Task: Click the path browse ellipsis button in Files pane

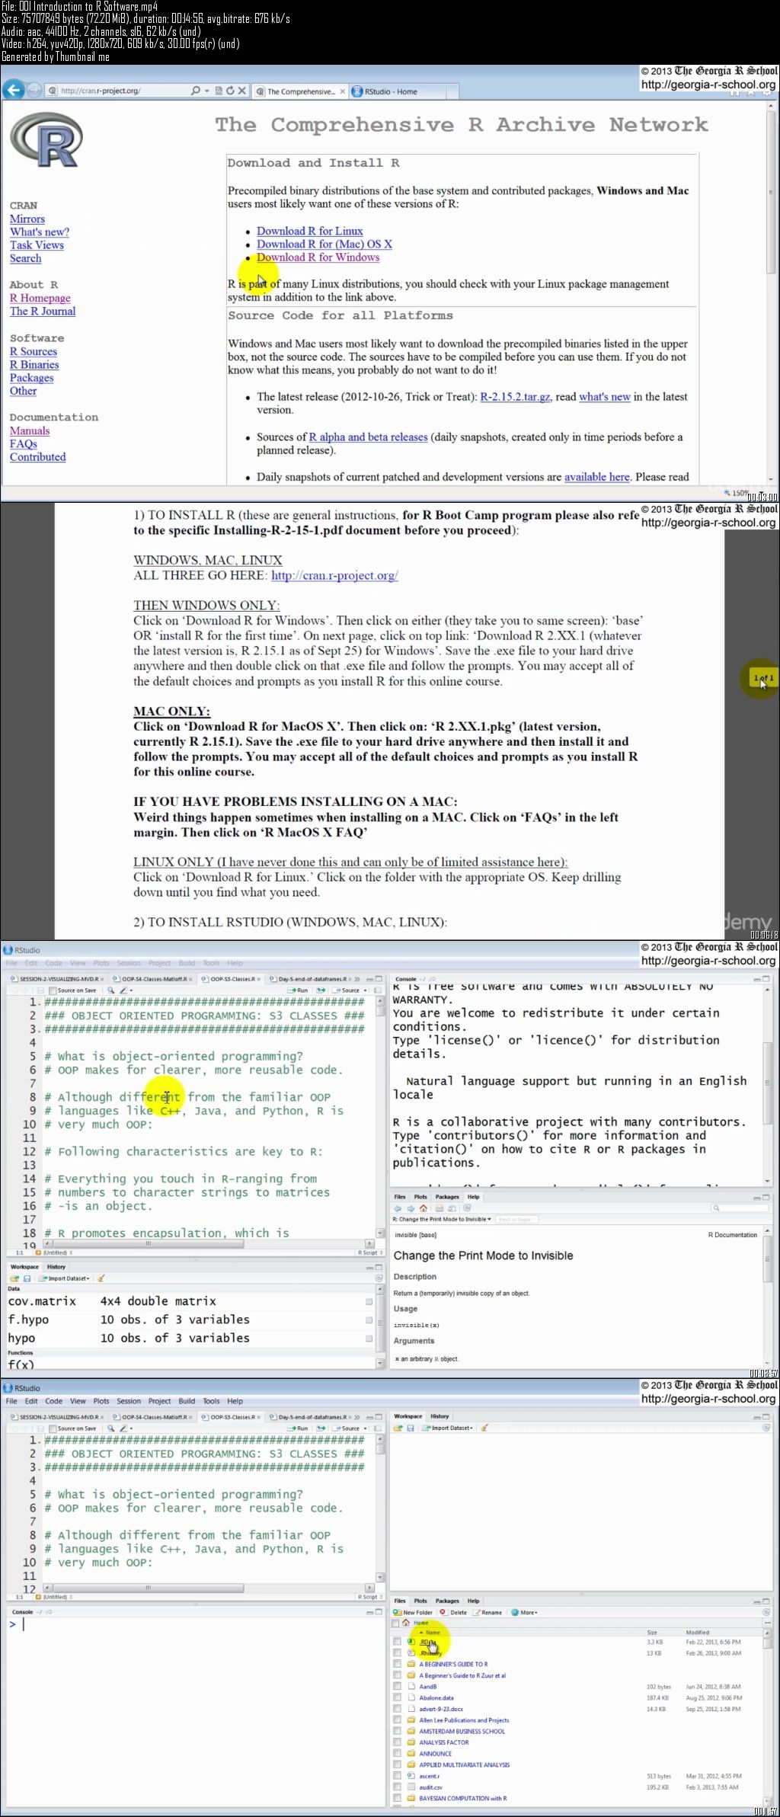Action: click(766, 1623)
